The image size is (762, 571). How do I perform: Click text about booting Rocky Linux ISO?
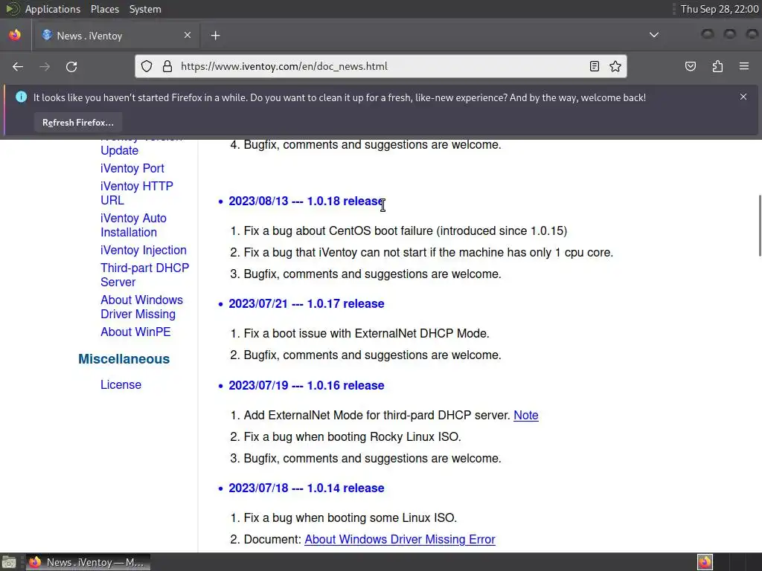pyautogui.click(x=352, y=437)
